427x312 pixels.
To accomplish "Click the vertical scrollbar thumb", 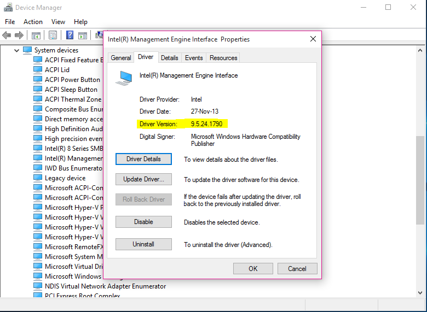I will point(420,180).
